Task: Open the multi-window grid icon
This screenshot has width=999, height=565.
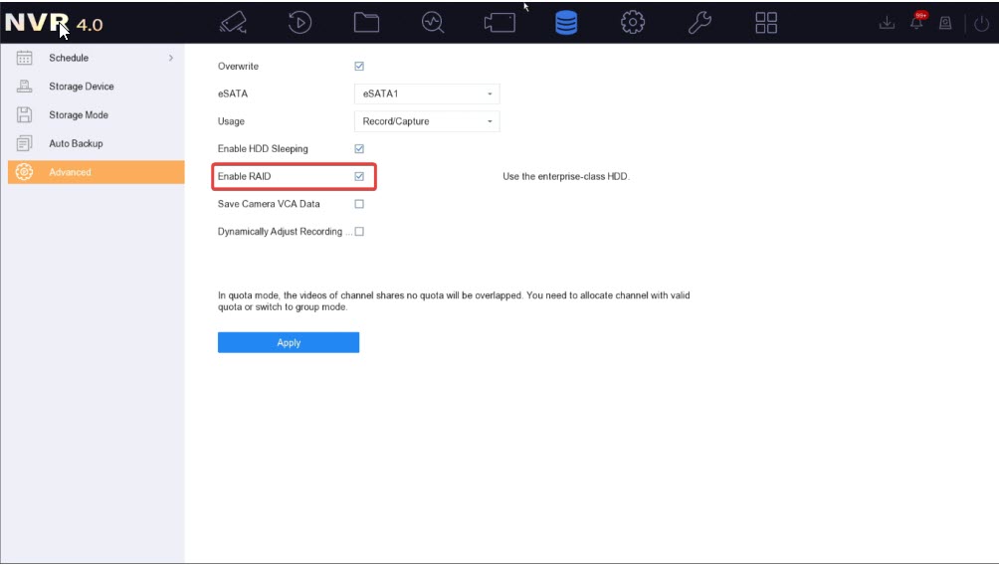Action: tap(766, 23)
